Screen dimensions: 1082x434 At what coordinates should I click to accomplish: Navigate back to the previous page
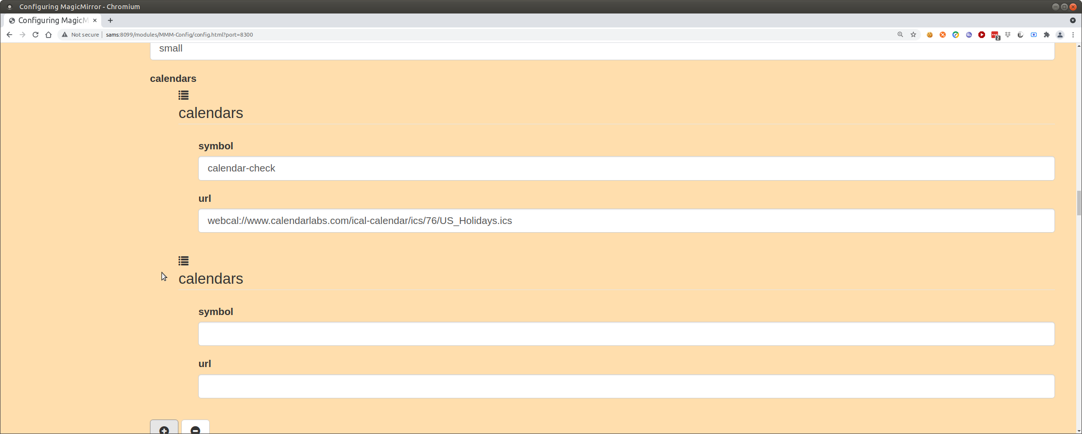click(9, 35)
